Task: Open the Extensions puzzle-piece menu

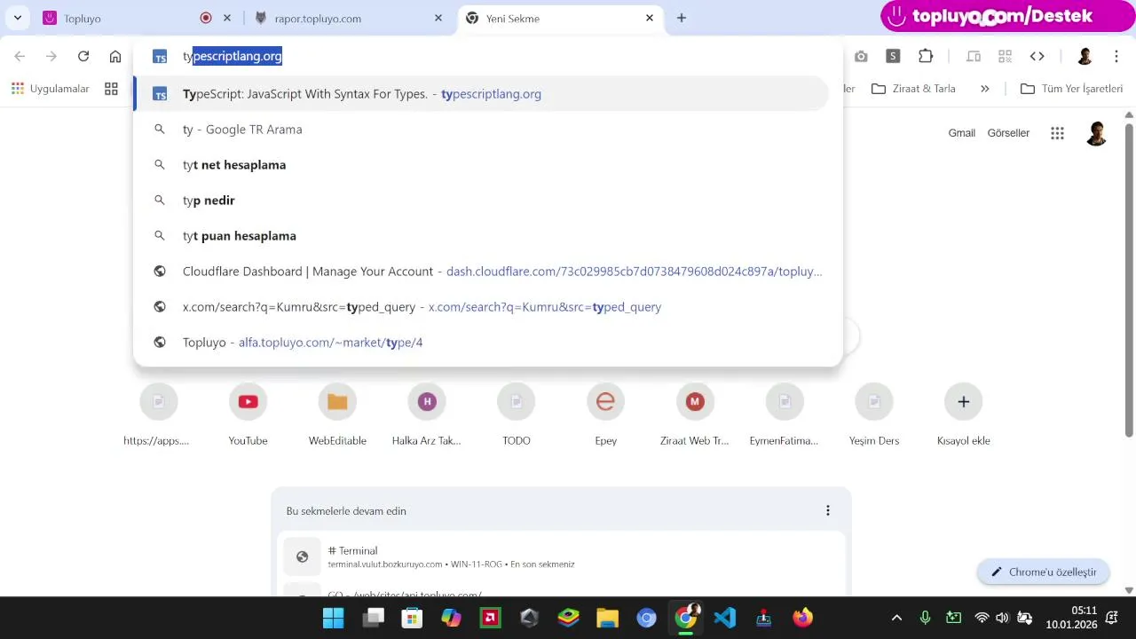Action: pos(926,56)
